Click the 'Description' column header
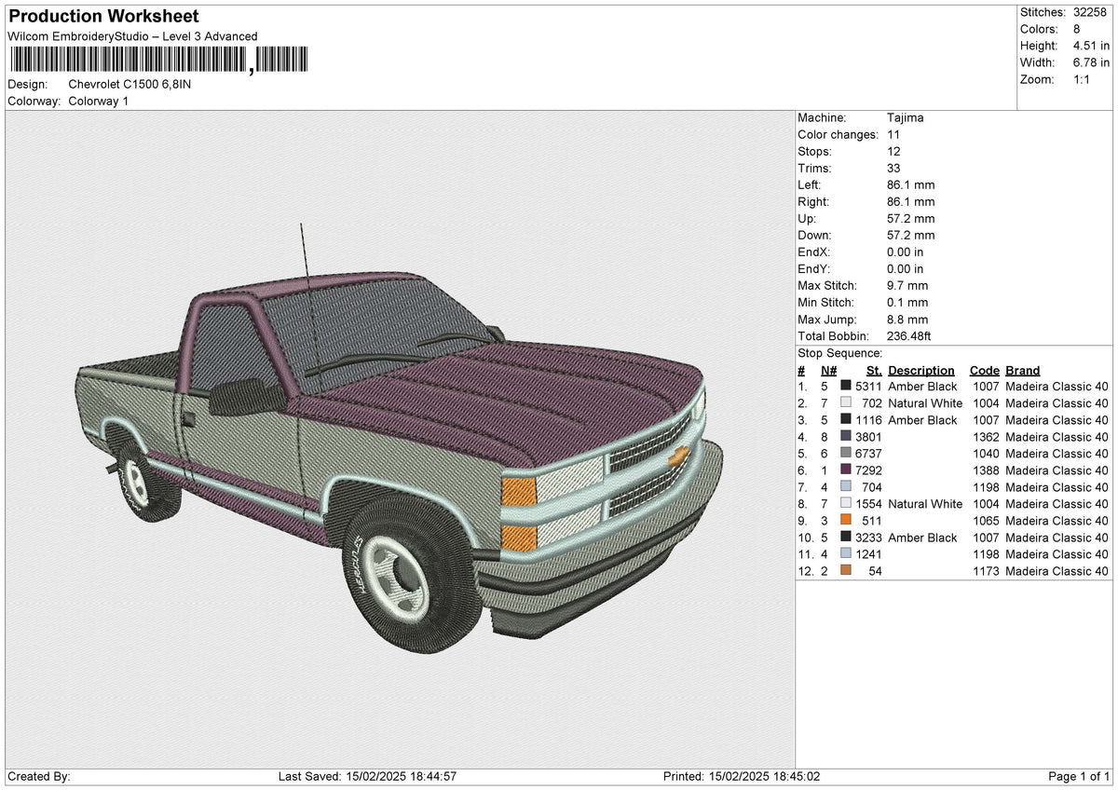Image resolution: width=1118 pixels, height=790 pixels. tap(921, 370)
